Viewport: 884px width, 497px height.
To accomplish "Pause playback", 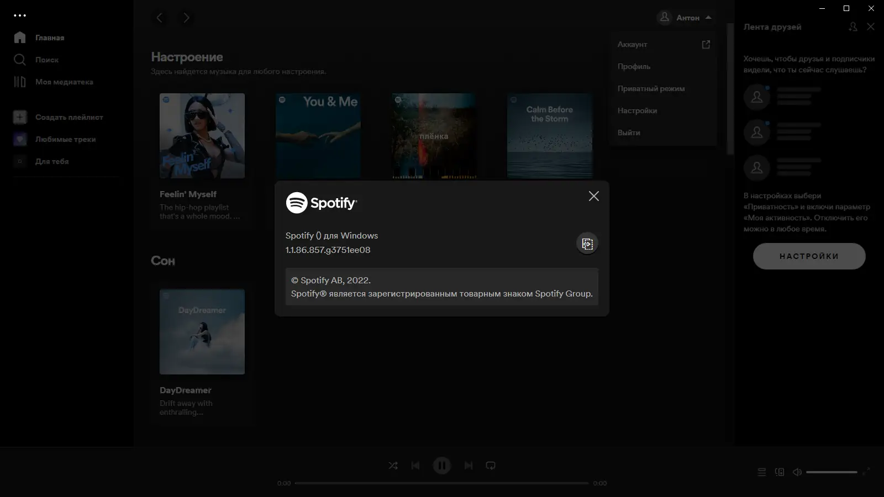I will coord(442,466).
